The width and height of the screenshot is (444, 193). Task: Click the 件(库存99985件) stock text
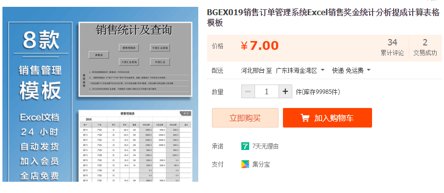click(318, 92)
